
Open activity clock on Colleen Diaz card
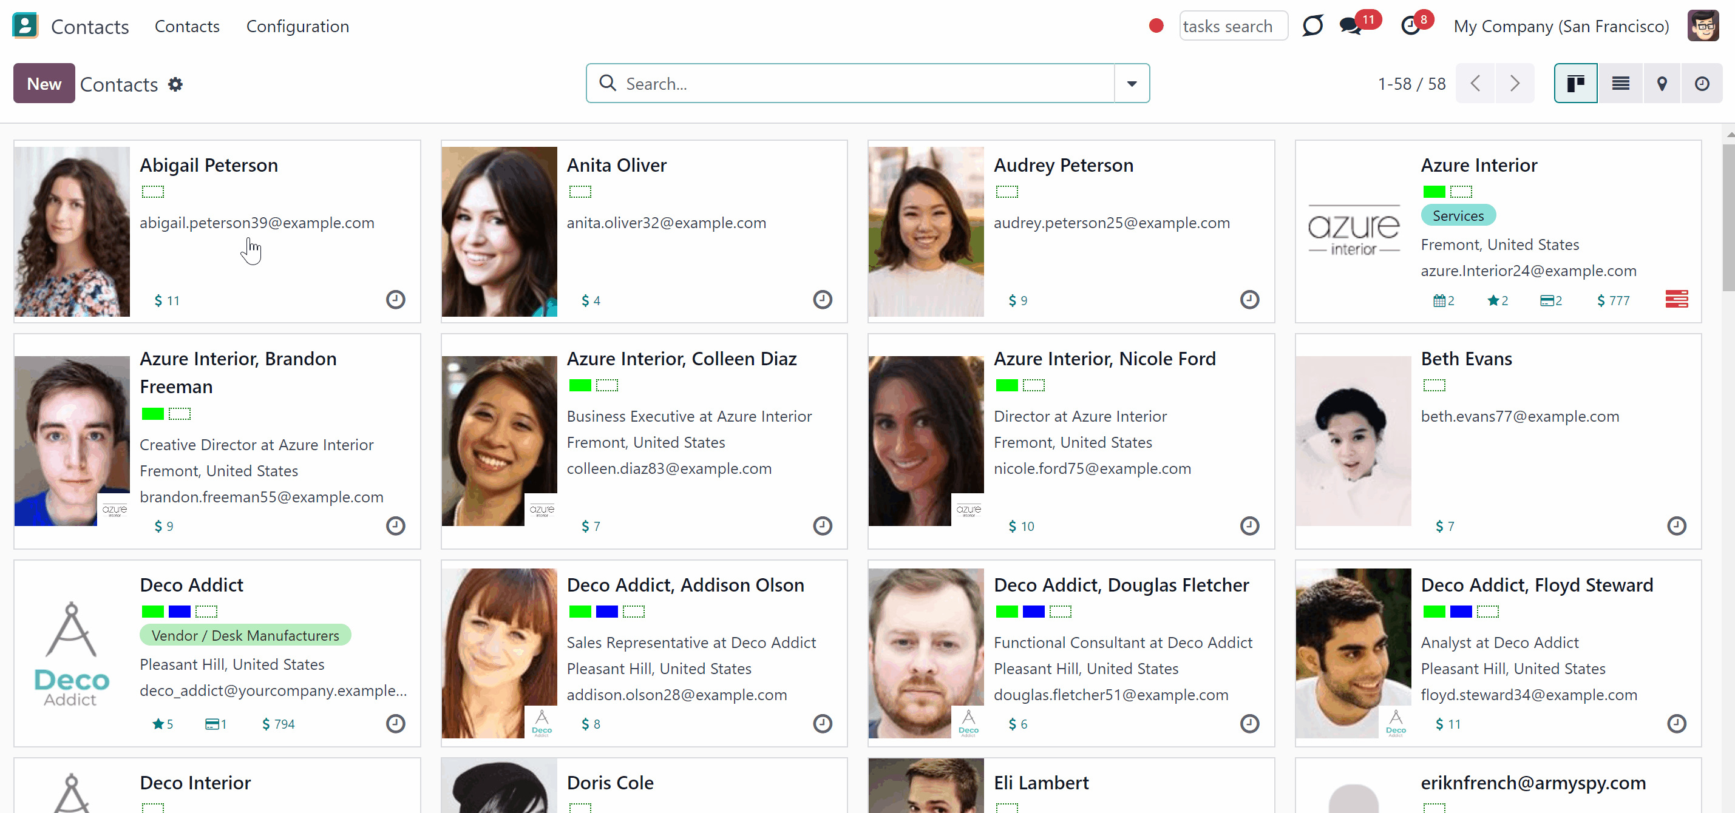[x=823, y=525]
